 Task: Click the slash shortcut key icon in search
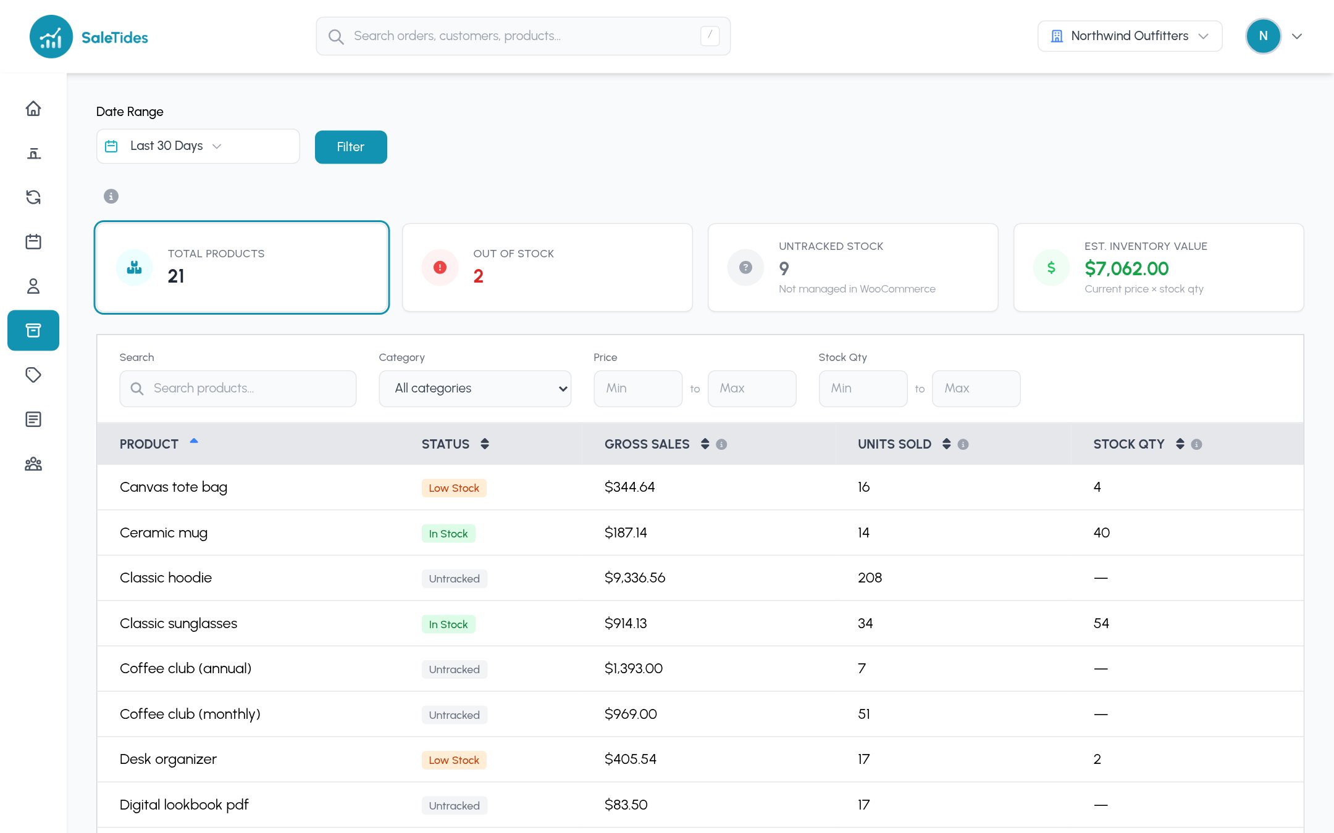(710, 36)
